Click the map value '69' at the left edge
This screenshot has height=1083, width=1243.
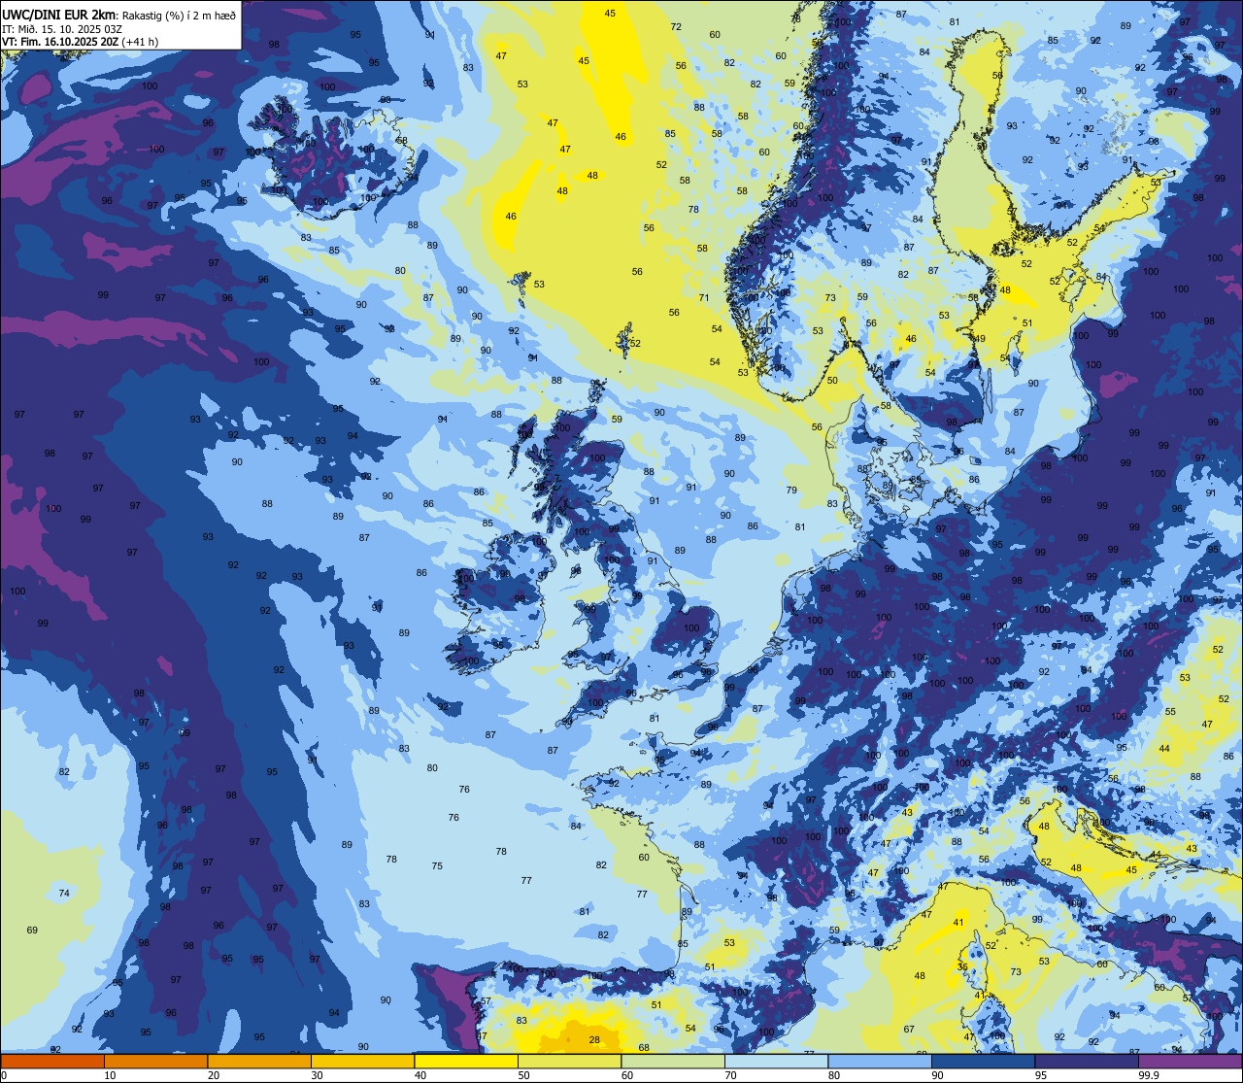click(32, 931)
